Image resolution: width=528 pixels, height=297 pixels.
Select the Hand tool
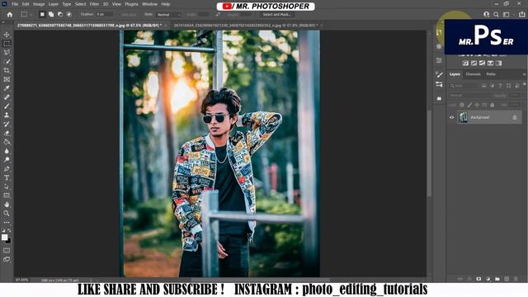7,205
